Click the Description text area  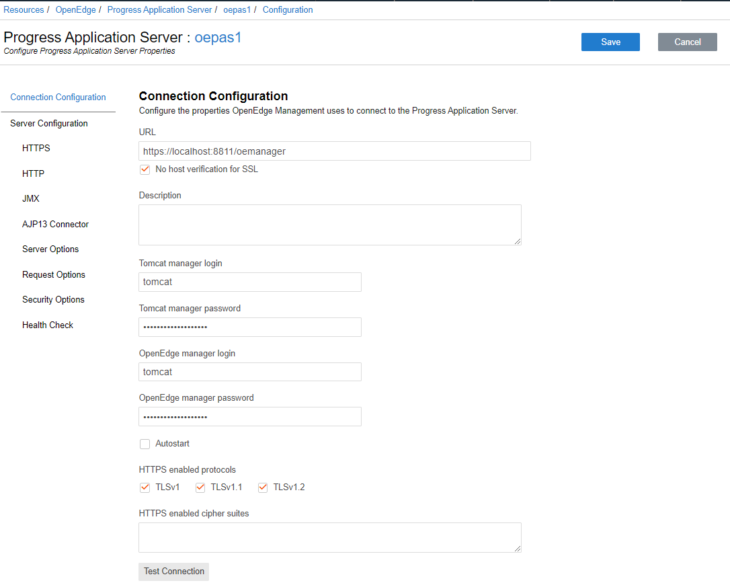[329, 225]
